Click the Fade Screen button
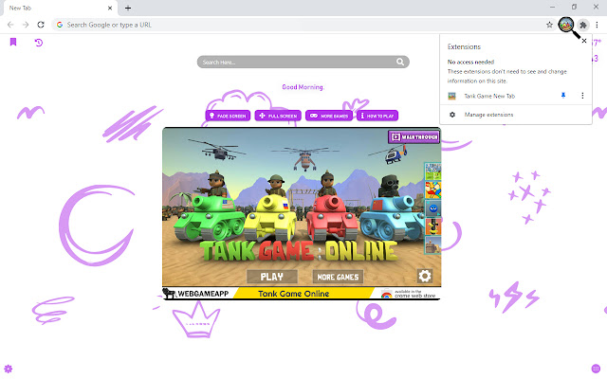Viewport: 607px width, 379px height. tap(228, 116)
